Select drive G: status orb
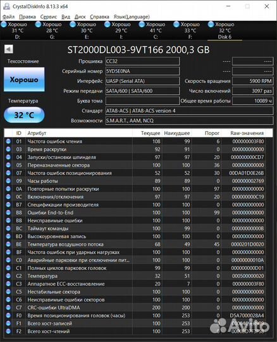The width and height of the screenshot is (277, 342). click(38, 25)
